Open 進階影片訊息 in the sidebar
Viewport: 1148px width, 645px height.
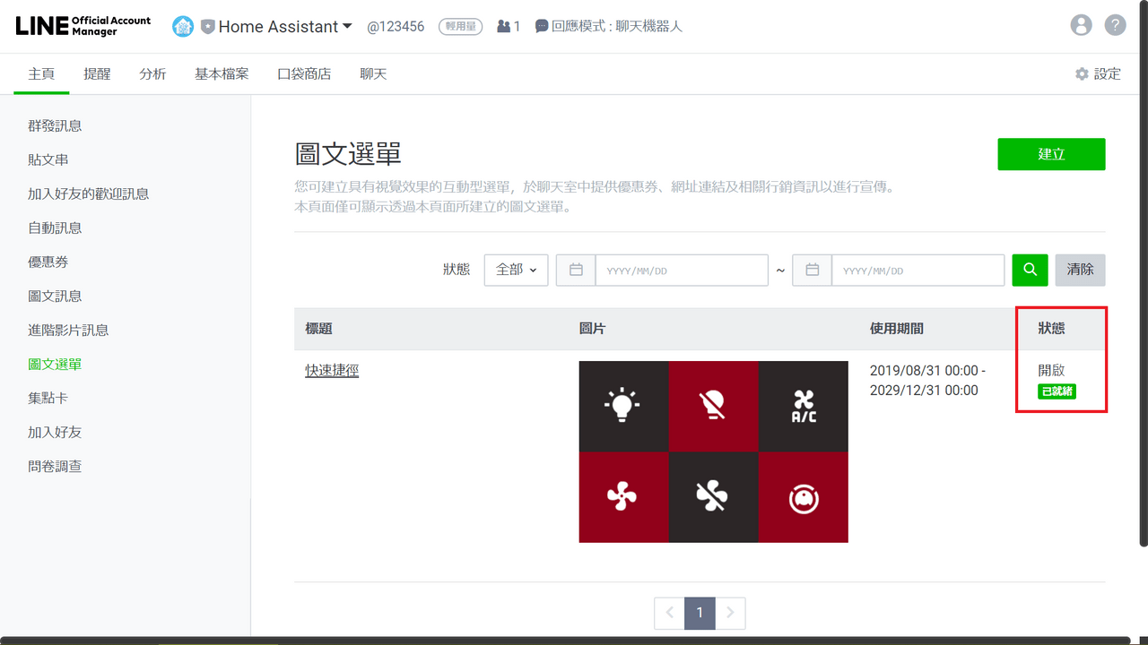click(x=68, y=330)
